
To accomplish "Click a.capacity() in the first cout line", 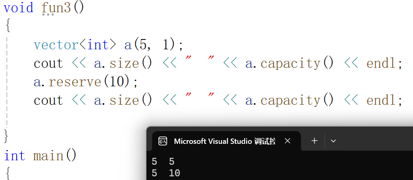I will tap(290, 63).
